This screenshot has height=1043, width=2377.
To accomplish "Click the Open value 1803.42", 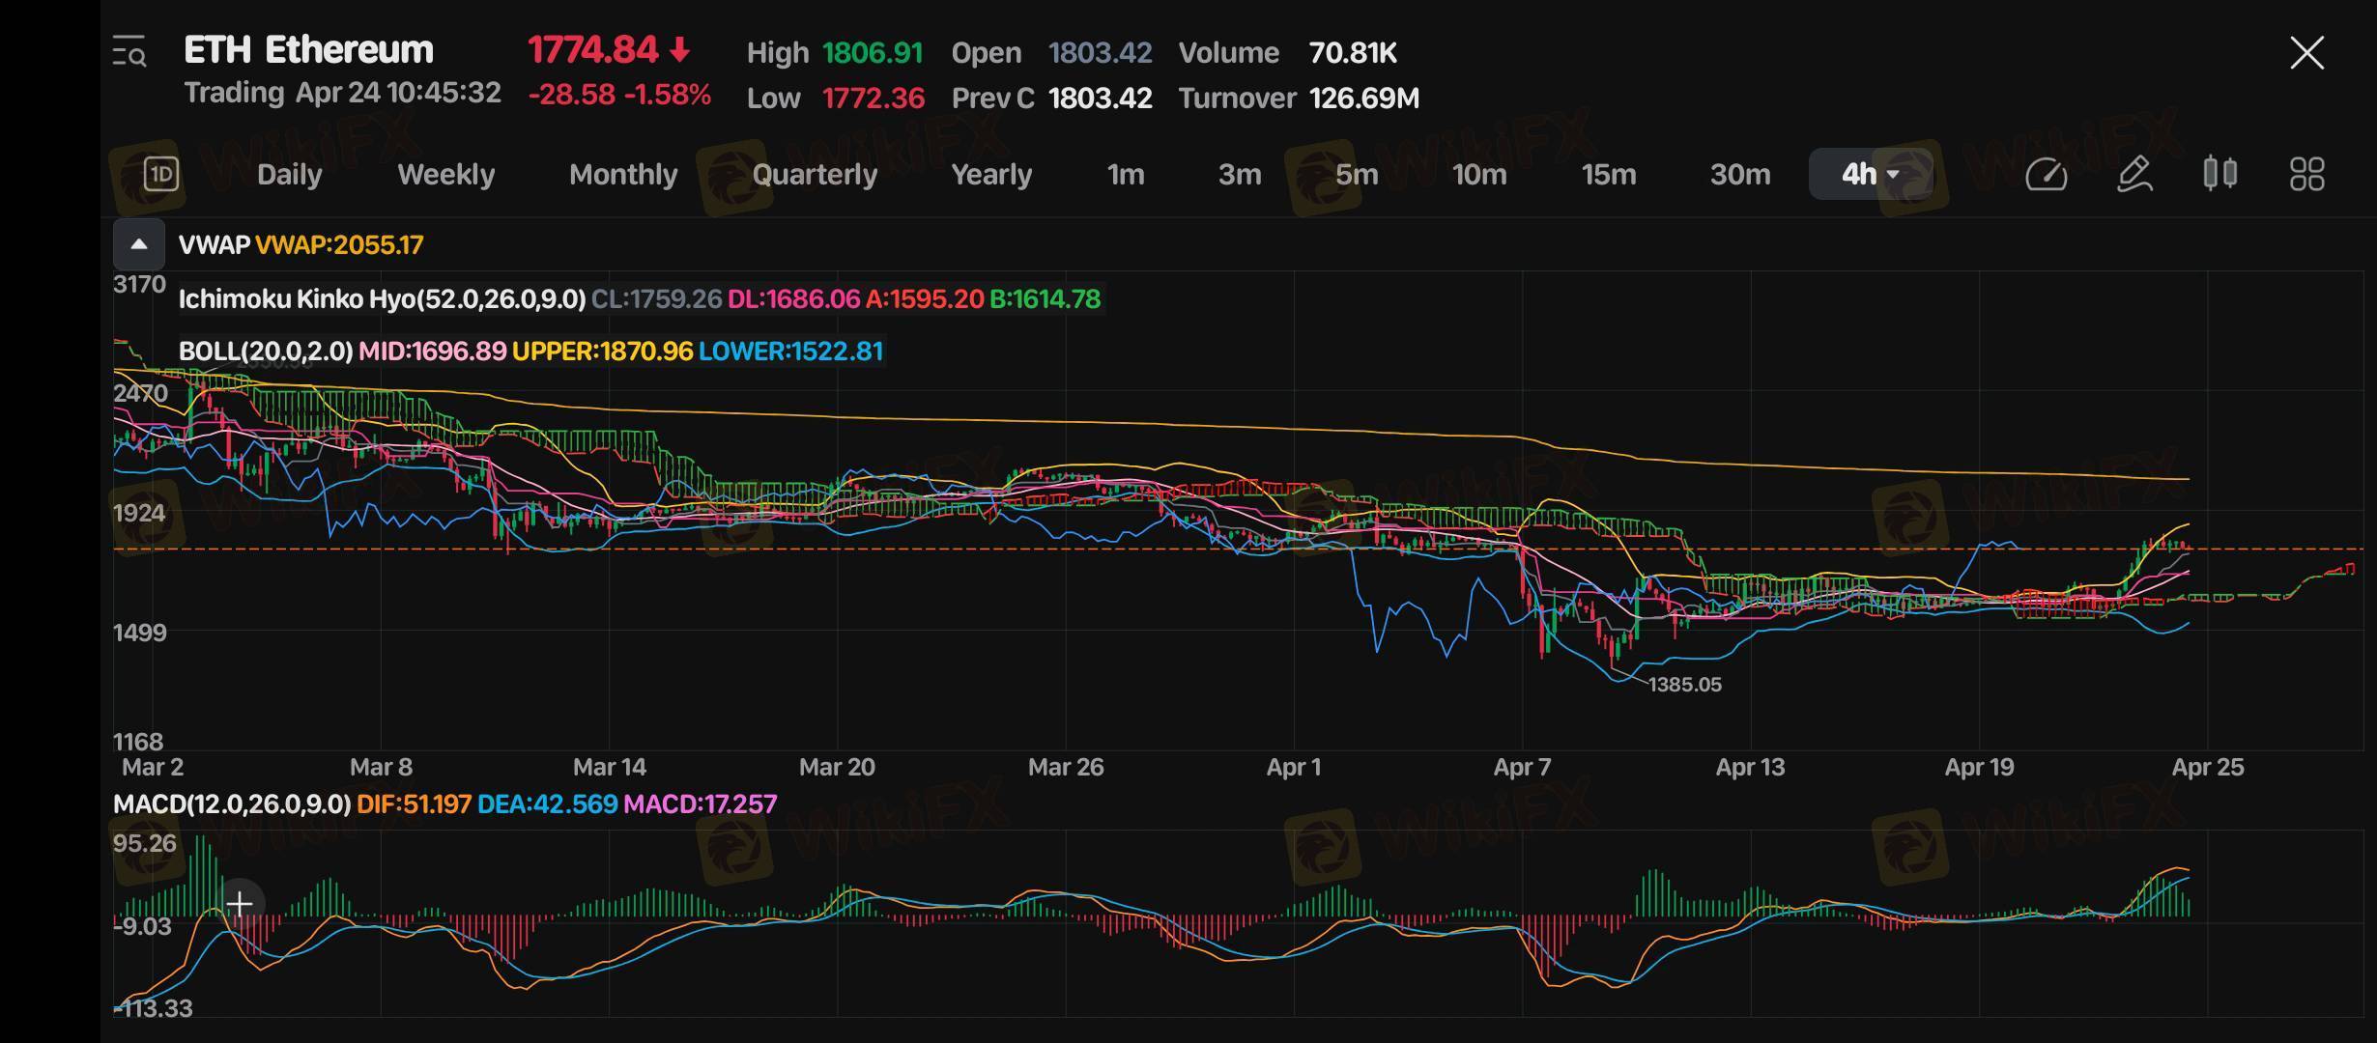I will [1100, 52].
